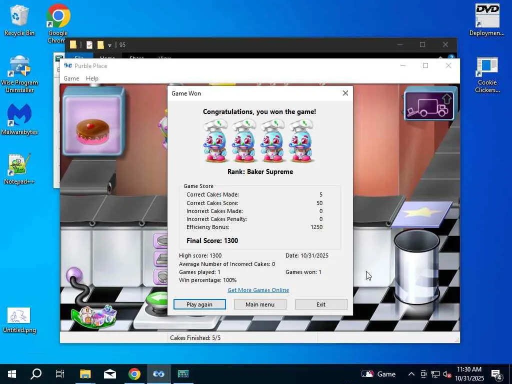Open Wise Program Uninstaller shortcut
Image resolution: width=512 pixels, height=384 pixels.
[19, 74]
